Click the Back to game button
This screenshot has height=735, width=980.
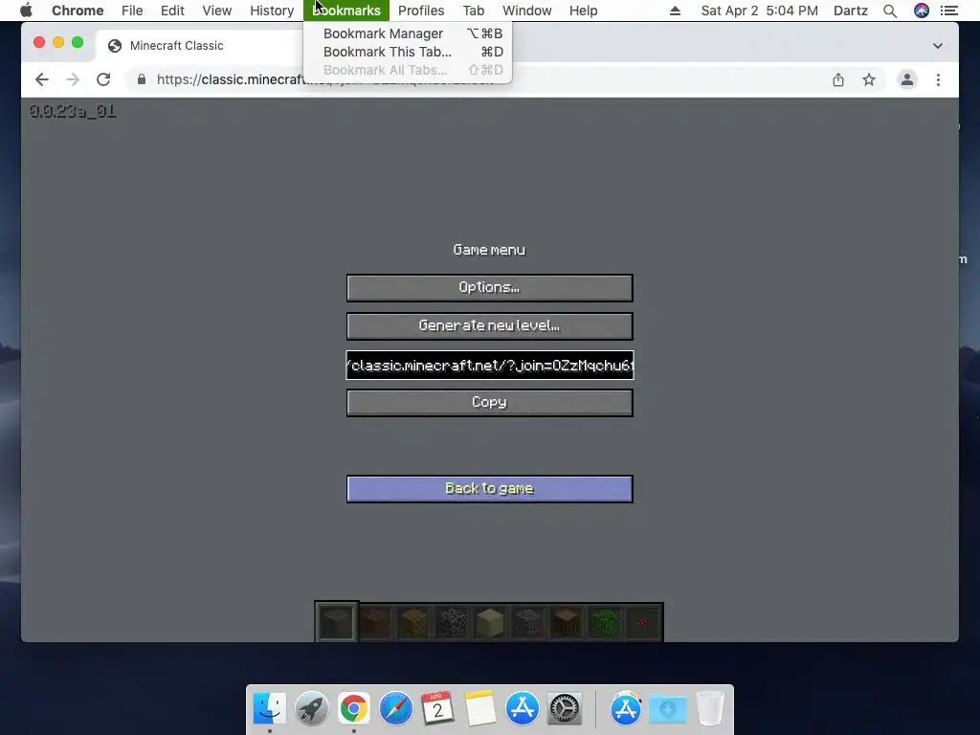(x=489, y=489)
